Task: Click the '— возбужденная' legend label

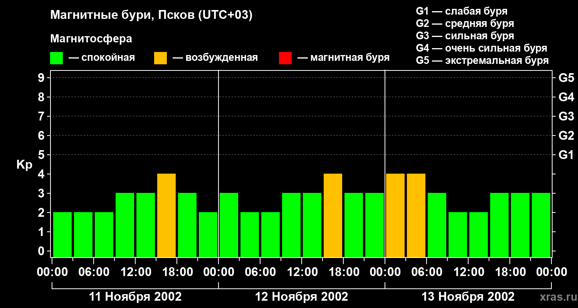Action: coord(215,58)
